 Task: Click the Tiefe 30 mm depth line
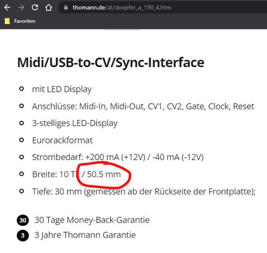coord(144,192)
